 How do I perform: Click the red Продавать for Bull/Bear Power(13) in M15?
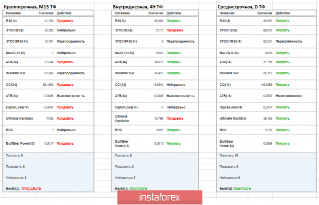(65, 143)
